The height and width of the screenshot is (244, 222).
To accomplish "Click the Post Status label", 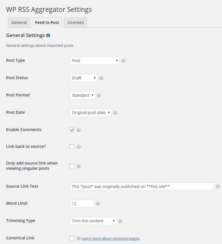I will [x=17, y=78].
